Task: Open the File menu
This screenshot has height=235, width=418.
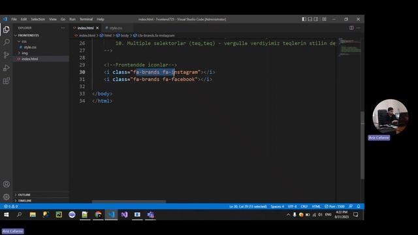Action: tap(14, 19)
